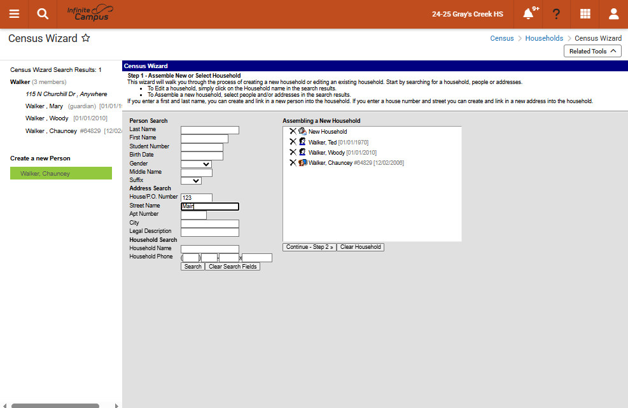Open the app switcher grid

click(x=585, y=14)
